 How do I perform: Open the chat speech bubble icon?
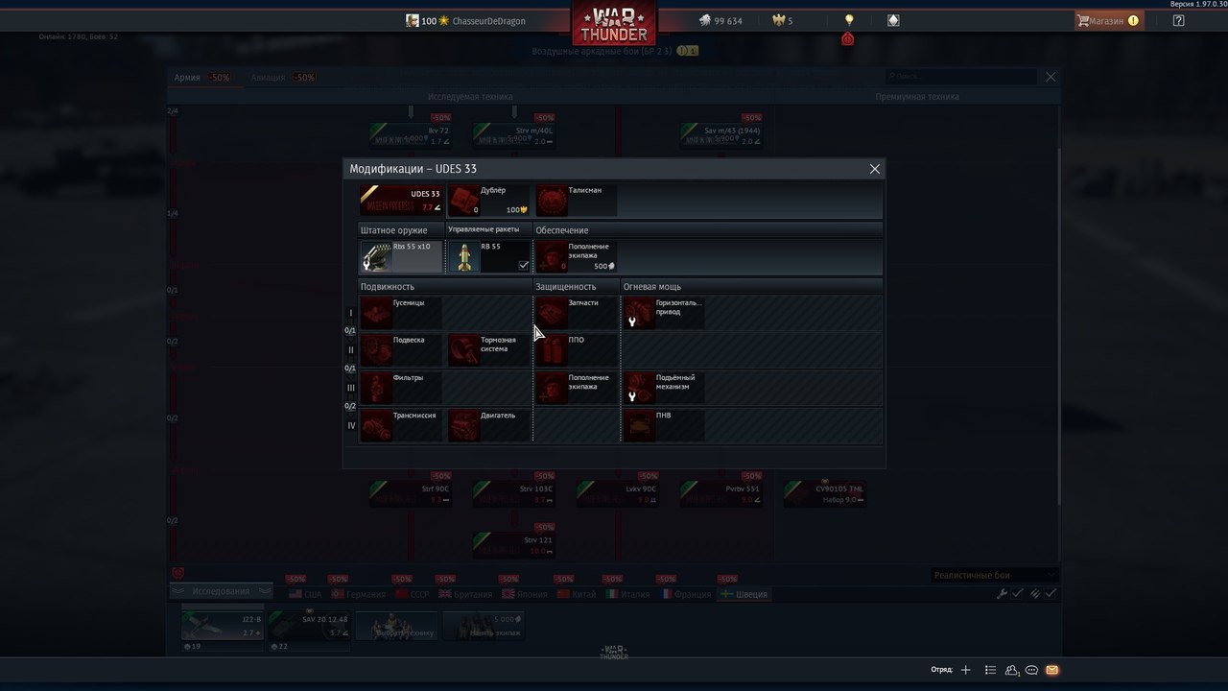(1032, 670)
